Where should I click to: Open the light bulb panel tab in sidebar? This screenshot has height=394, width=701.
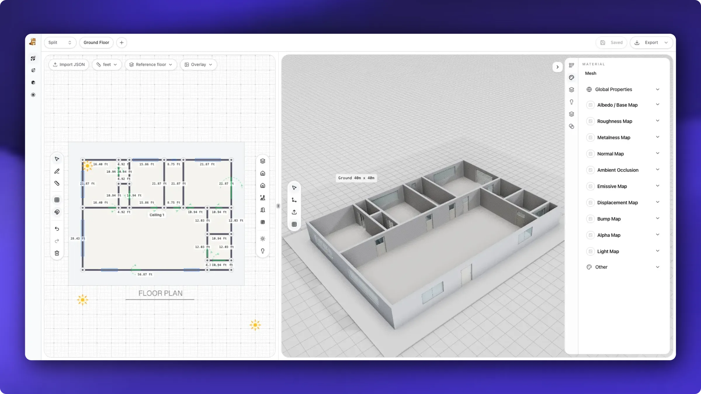[x=572, y=102]
